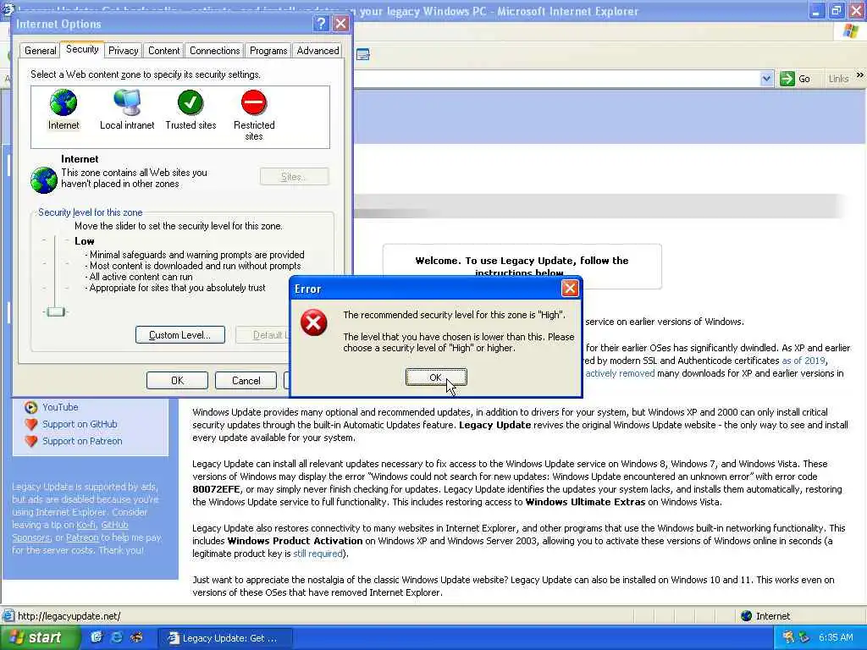867x650 pixels.
Task: Click the toolbar icon beside Internet Options dialog
Action: (362, 54)
